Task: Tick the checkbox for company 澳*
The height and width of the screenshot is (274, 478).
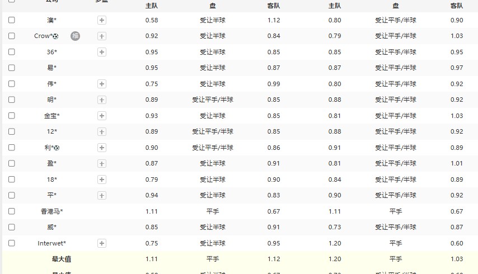Action: pyautogui.click(x=12, y=20)
